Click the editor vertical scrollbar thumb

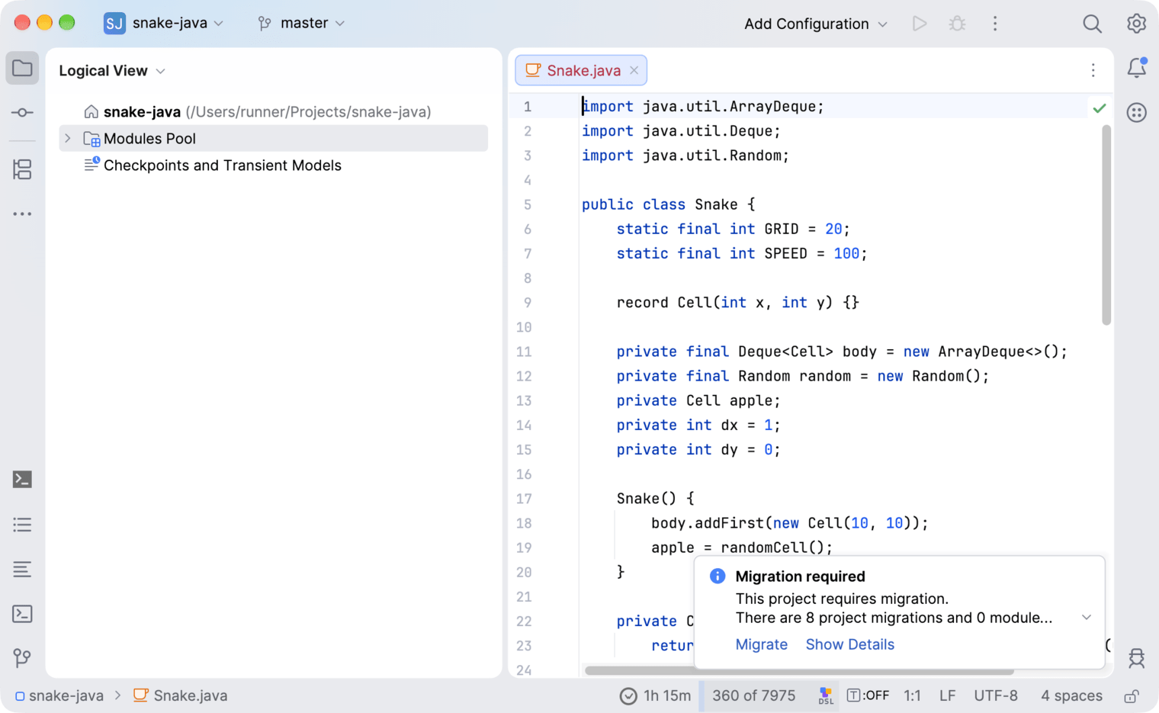click(1106, 225)
